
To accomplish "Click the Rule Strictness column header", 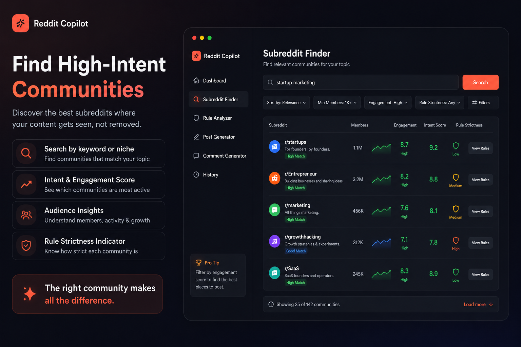I will (469, 125).
